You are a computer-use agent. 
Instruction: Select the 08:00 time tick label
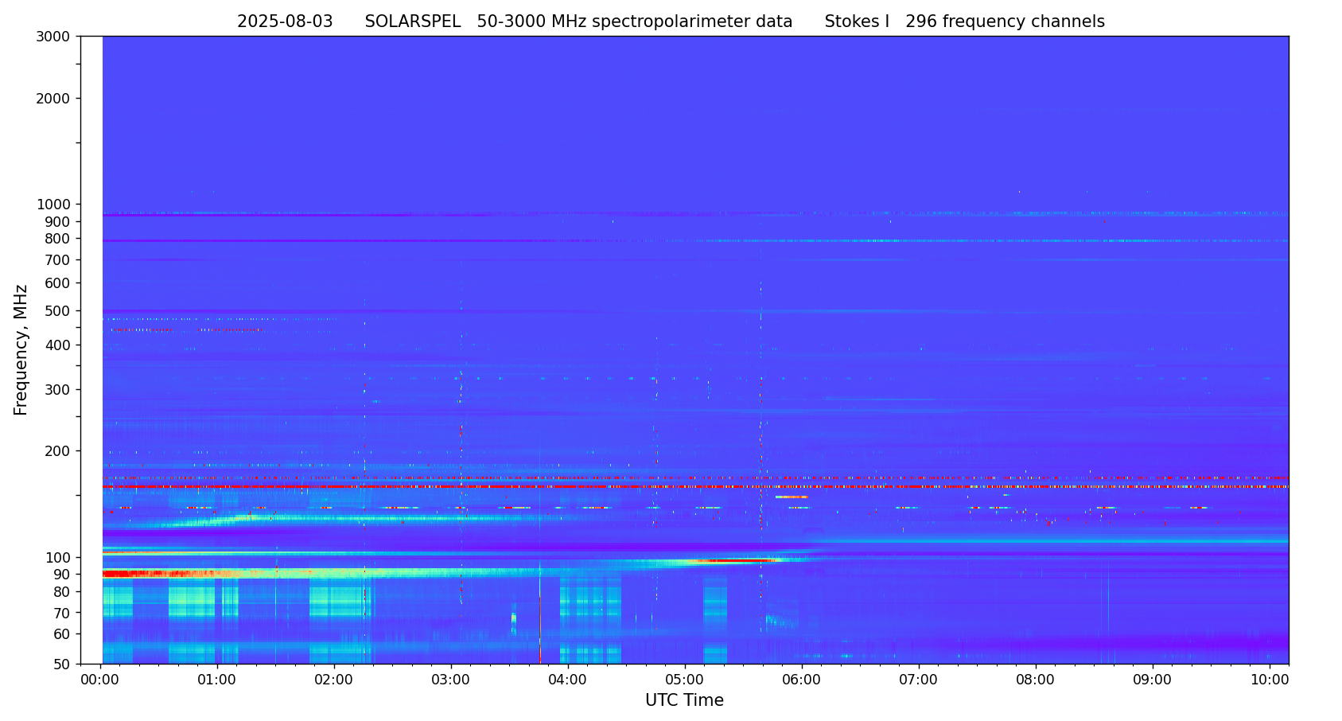click(1036, 680)
